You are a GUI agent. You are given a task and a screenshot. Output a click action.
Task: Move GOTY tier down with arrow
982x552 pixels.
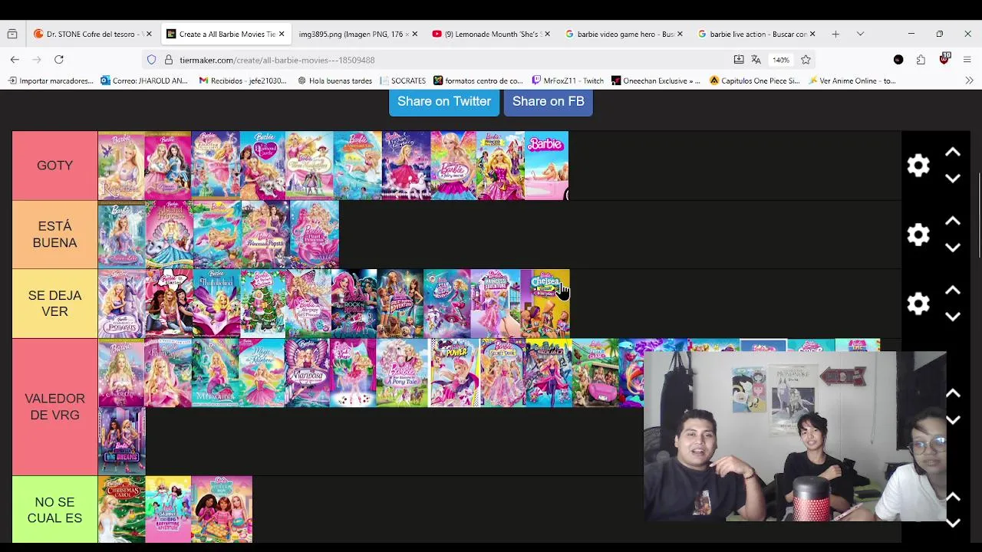(953, 179)
